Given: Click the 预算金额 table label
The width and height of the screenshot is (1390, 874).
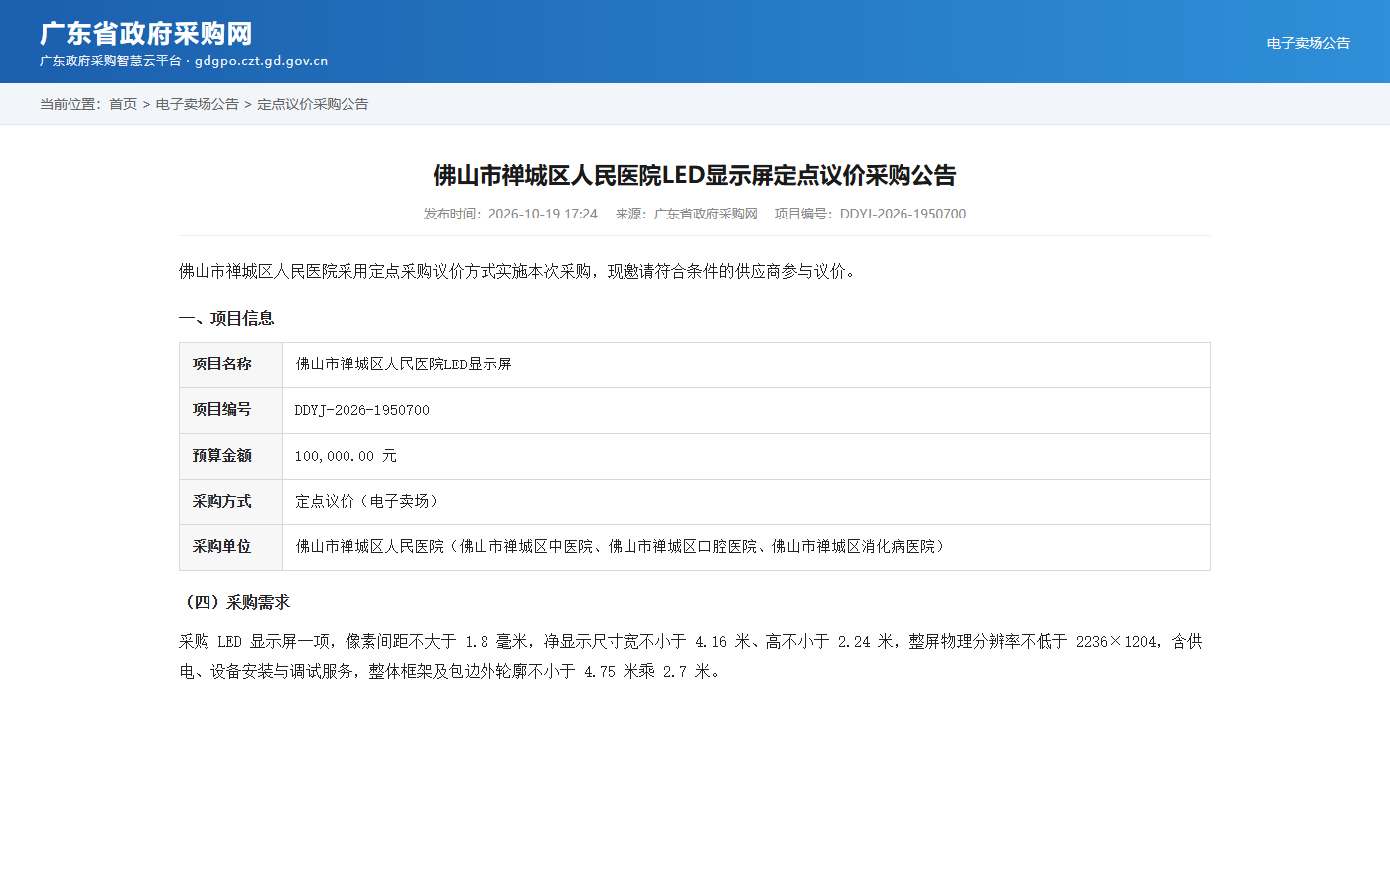Looking at the screenshot, I should click(222, 456).
